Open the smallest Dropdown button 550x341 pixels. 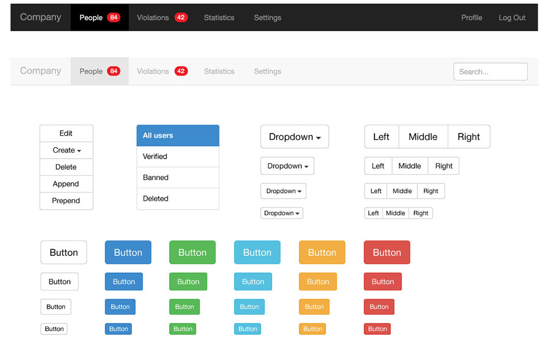click(x=282, y=213)
